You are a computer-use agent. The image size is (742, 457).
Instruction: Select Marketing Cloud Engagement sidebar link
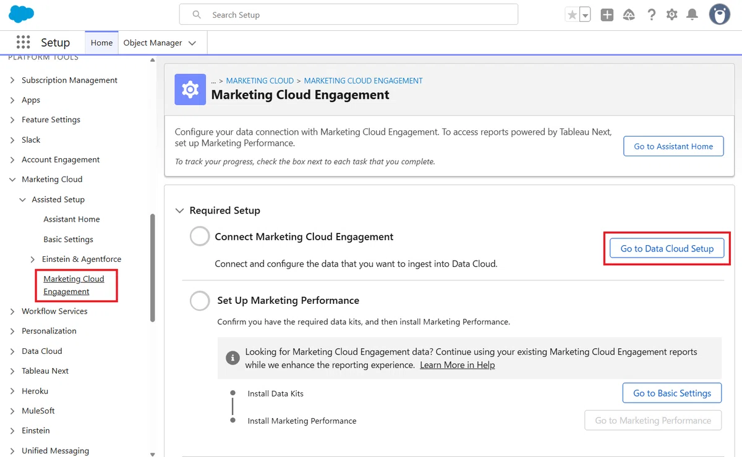click(x=74, y=285)
